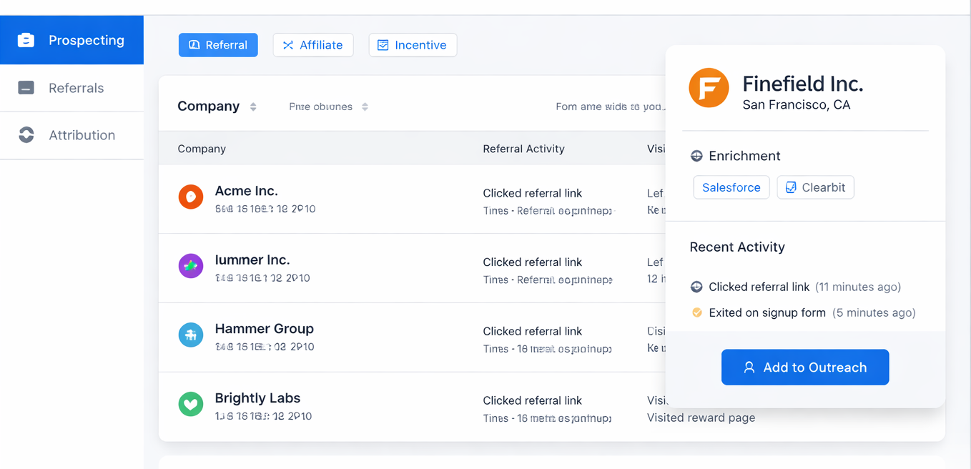971x469 pixels.
Task: Click the Referrals sidebar icon
Action: click(x=26, y=88)
